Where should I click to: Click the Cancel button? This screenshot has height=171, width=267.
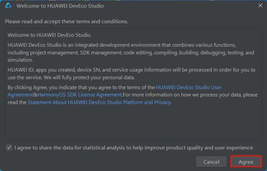tap(211, 161)
